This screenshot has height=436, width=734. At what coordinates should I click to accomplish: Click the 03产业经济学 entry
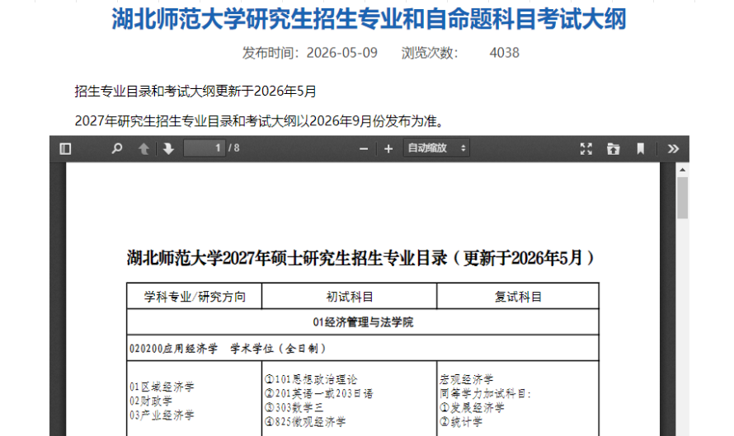click(162, 415)
